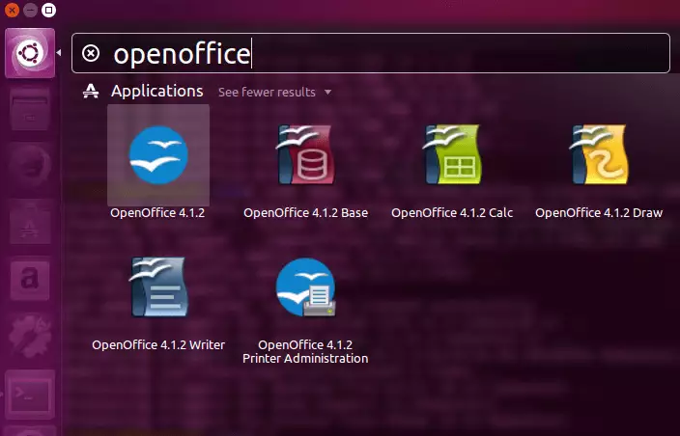This screenshot has width=680, height=436.
Task: Launch OpenOffice 4.1.2 Calc spreadsheet icon
Action: point(452,155)
